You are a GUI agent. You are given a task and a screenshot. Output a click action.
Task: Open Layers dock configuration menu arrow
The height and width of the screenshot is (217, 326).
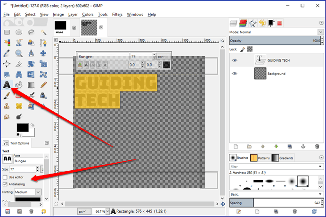coord(321,23)
